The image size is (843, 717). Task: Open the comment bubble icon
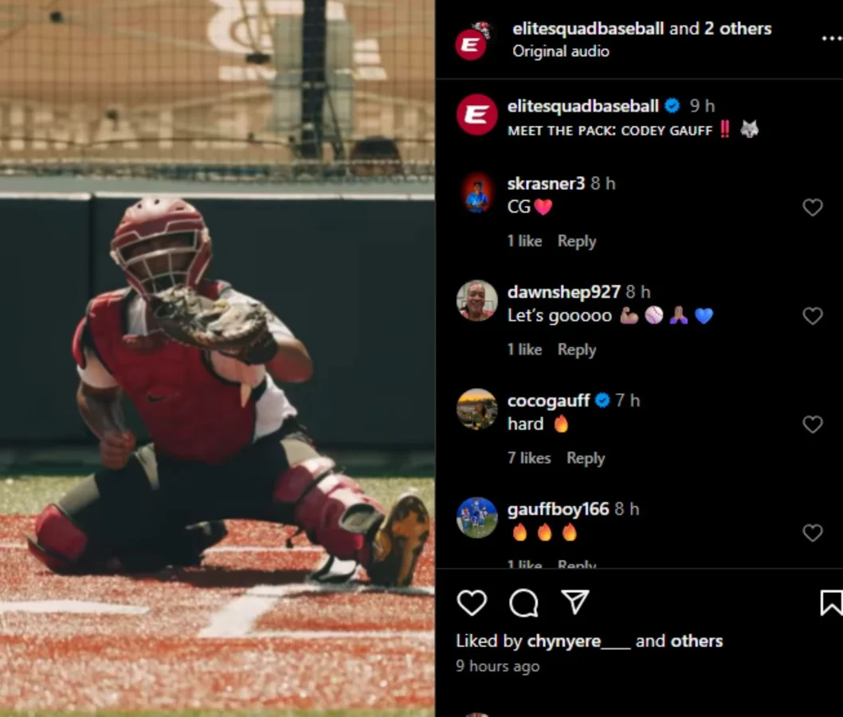click(x=523, y=602)
